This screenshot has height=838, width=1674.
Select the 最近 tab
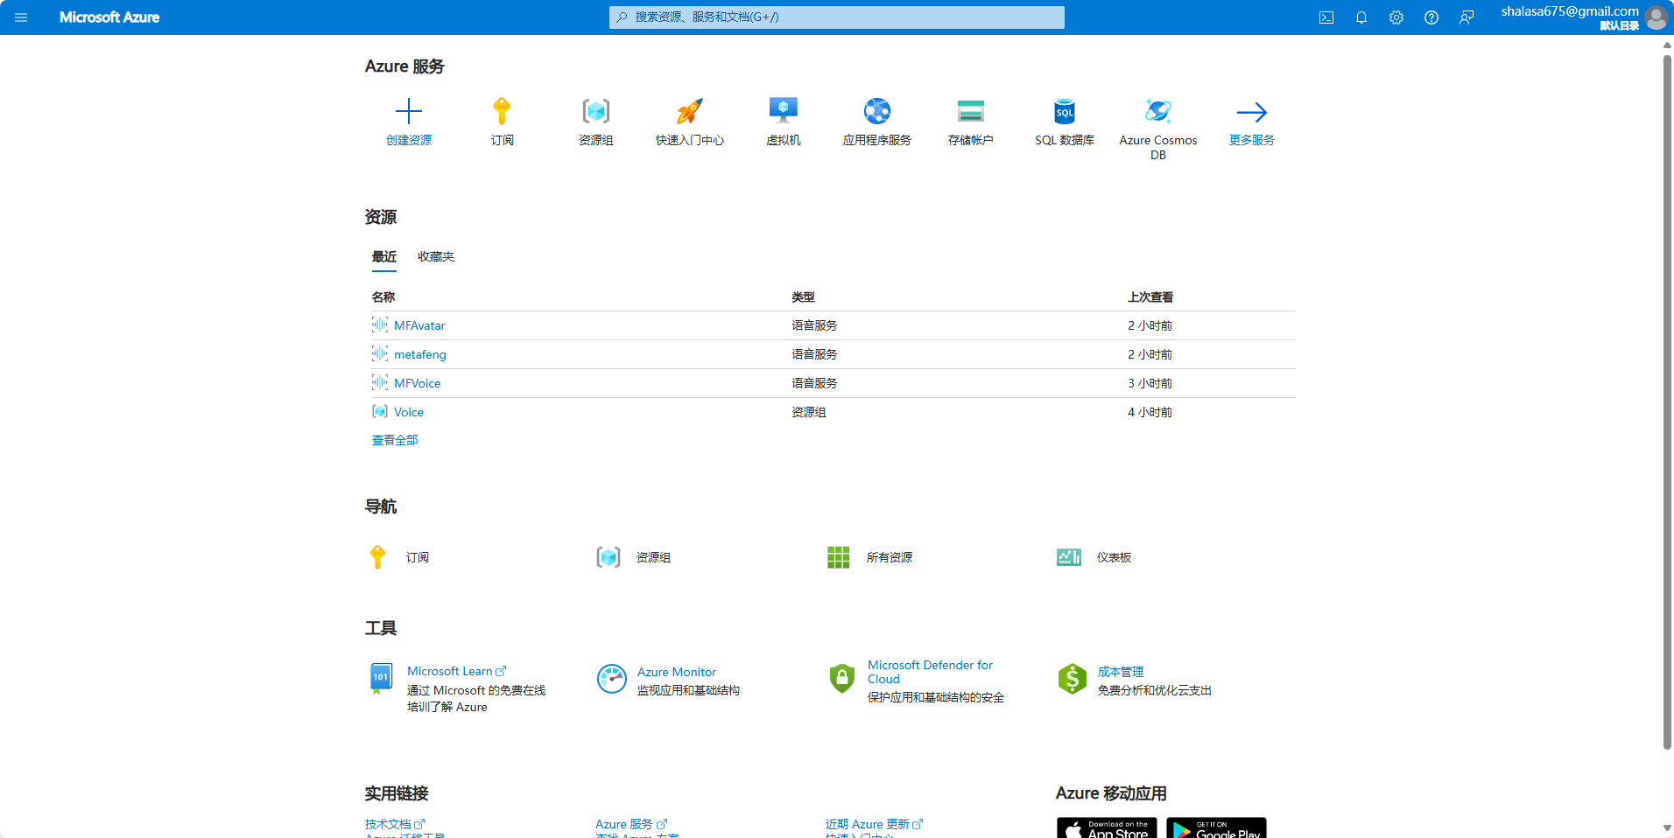384,257
